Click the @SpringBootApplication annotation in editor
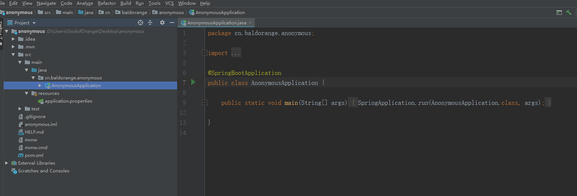The image size is (577, 196). click(x=245, y=73)
